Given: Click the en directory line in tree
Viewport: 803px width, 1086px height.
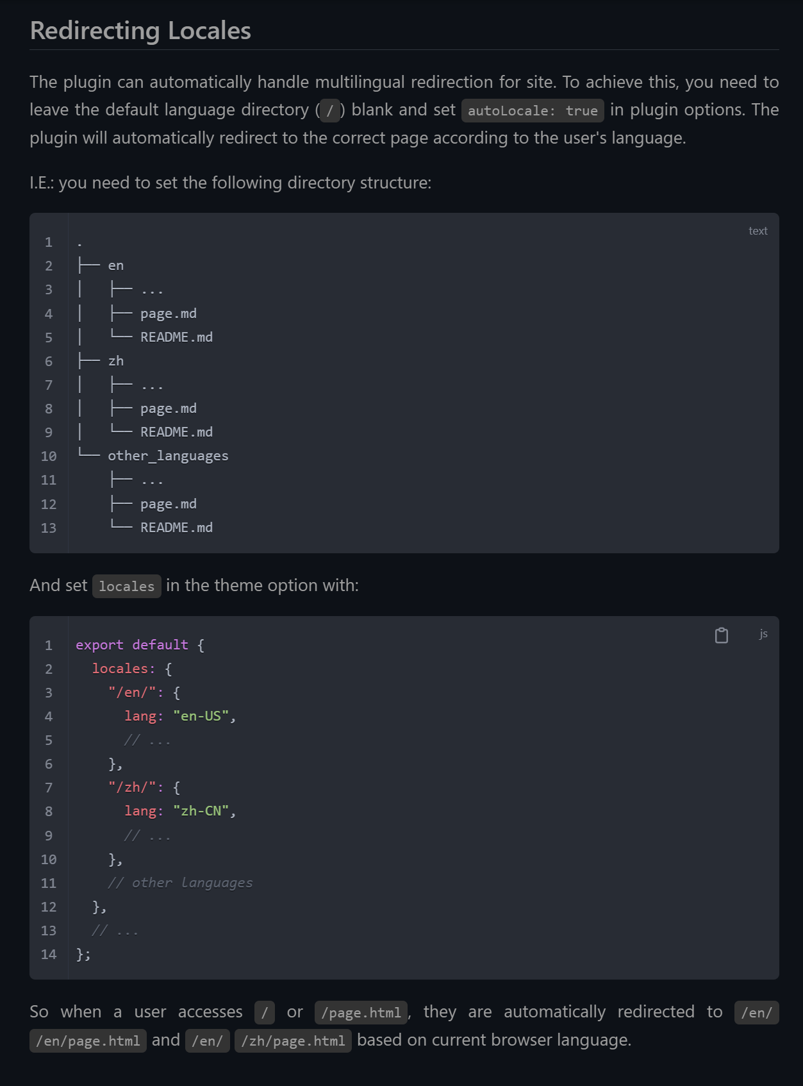Looking at the screenshot, I should pos(115,265).
